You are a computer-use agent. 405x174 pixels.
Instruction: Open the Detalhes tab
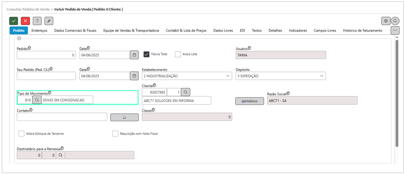[275, 31]
